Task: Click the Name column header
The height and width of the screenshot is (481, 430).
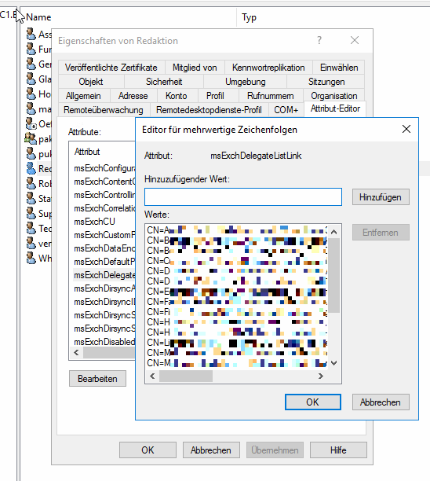Action: pyautogui.click(x=38, y=17)
